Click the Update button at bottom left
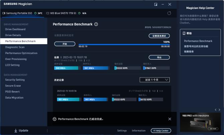The image size is (224, 135). pos(21,131)
